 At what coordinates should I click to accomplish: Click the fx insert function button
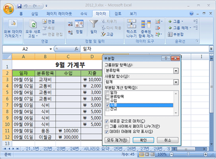click(76, 49)
